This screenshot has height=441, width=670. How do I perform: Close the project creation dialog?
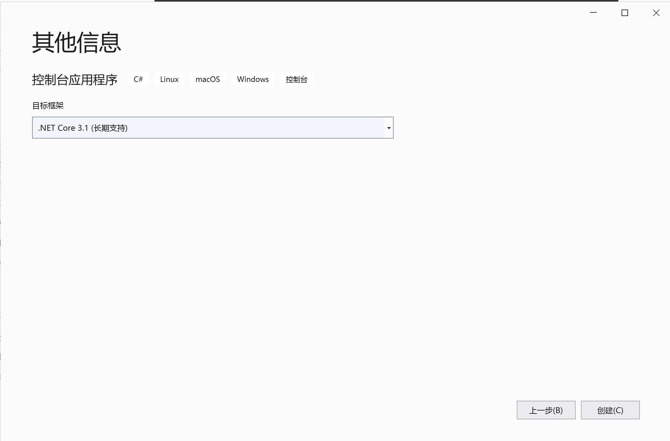click(656, 13)
